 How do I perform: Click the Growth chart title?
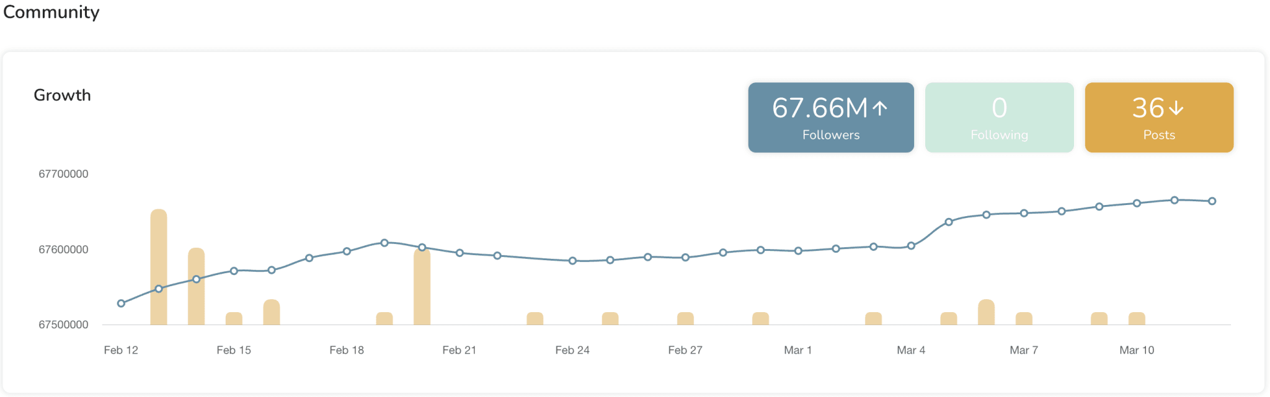(62, 95)
